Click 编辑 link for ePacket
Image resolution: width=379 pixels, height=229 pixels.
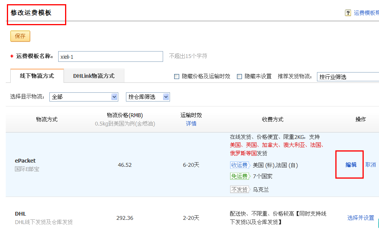point(351,165)
